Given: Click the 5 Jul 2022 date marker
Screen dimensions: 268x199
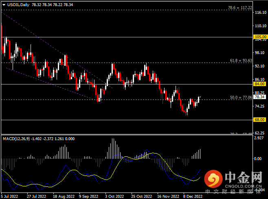Looking at the screenshot, I should pos(10,195).
